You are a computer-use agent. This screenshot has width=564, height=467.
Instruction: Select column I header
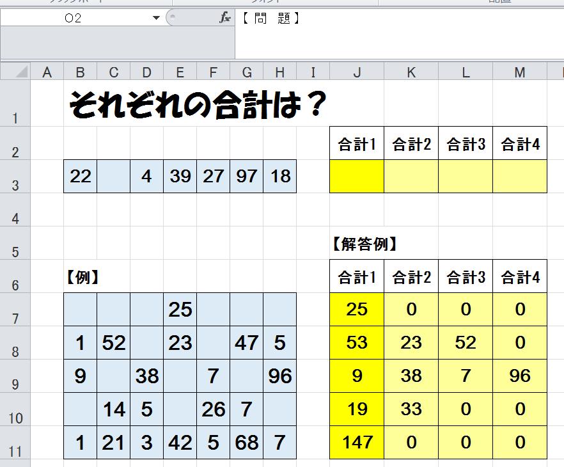tap(313, 72)
